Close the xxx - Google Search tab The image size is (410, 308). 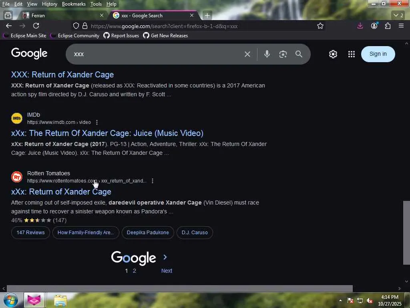[x=192, y=16]
